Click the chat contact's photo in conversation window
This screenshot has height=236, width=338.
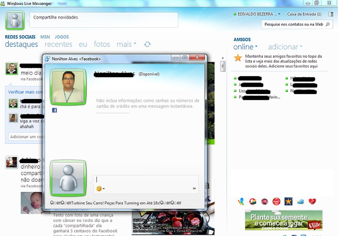(x=68, y=87)
